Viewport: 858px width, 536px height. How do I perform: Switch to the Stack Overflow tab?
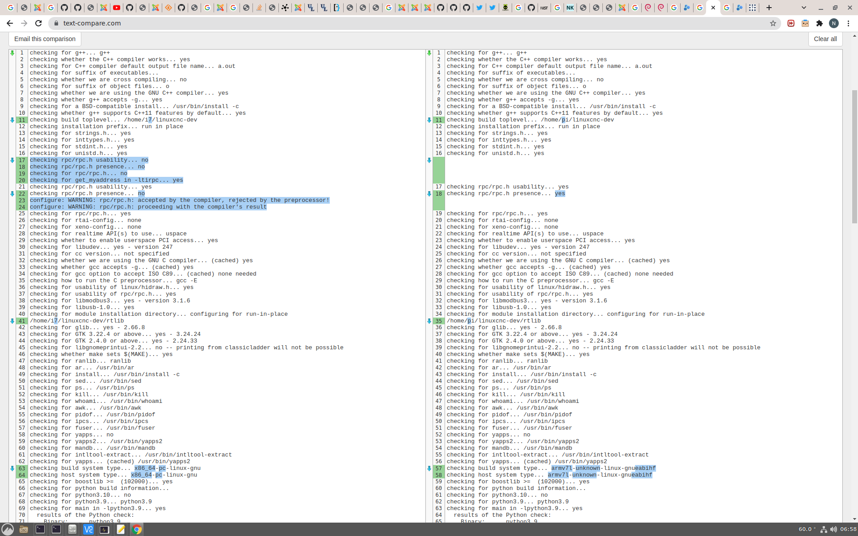pos(259,8)
